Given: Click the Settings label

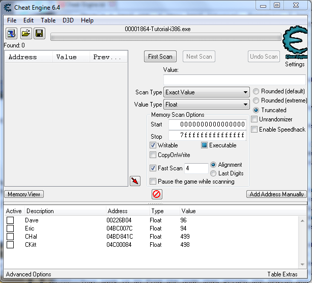Looking at the screenshot, I should coord(295,64).
